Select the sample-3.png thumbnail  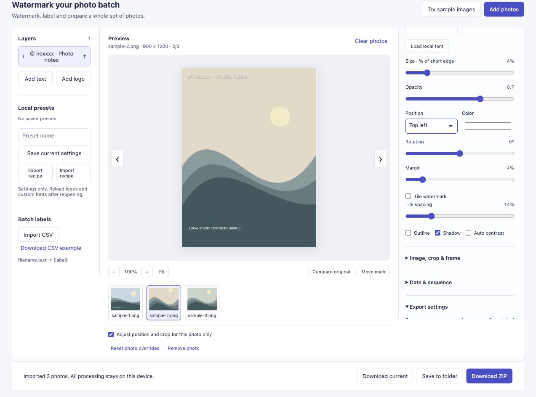[202, 303]
